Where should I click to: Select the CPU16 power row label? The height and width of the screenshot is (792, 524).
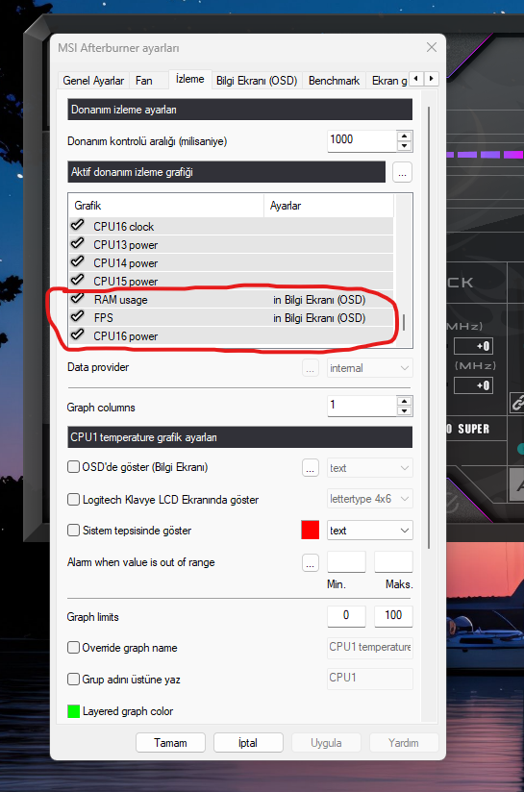click(125, 335)
